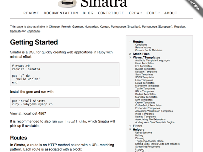Open the Portuguese (European) translation

click(x=157, y=27)
